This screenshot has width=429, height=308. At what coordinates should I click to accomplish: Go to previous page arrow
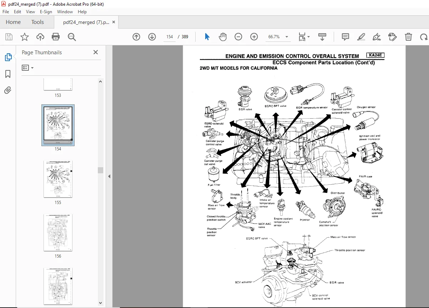tap(136, 37)
